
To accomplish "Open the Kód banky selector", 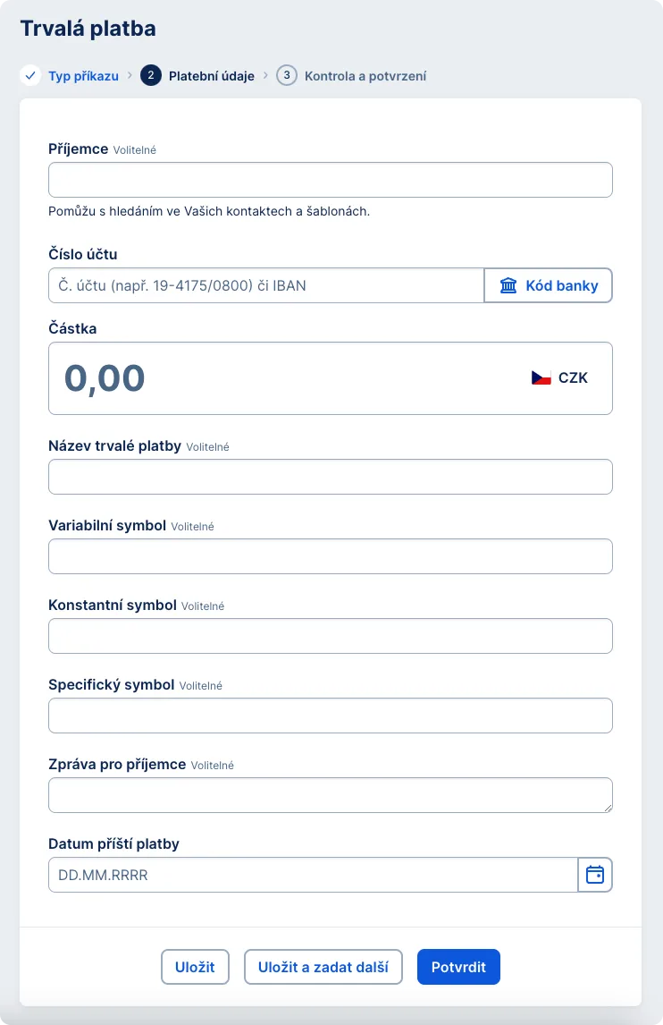I will (549, 286).
